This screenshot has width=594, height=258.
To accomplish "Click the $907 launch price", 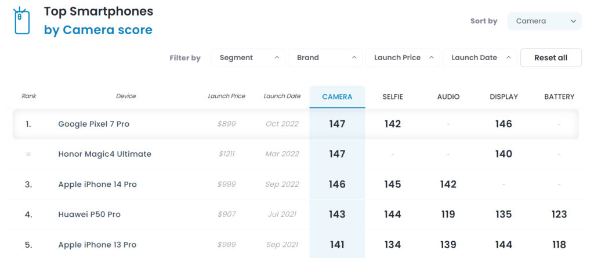I will click(227, 215).
